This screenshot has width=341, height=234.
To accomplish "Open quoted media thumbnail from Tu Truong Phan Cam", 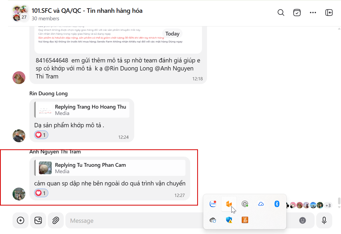I will coord(45,168).
